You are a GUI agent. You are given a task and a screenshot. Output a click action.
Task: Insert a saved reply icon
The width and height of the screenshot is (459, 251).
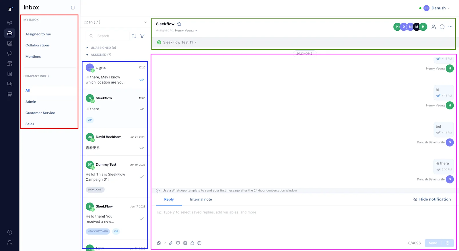coord(178,243)
